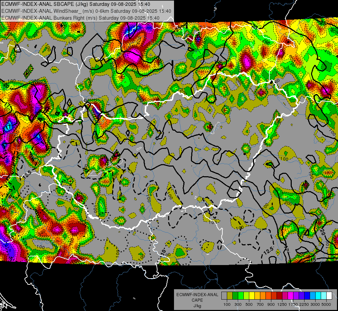Choose the orange legend swatch above 700

point(263,295)
